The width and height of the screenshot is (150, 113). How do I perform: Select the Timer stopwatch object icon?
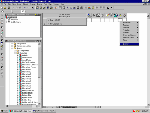click(x=103, y=15)
